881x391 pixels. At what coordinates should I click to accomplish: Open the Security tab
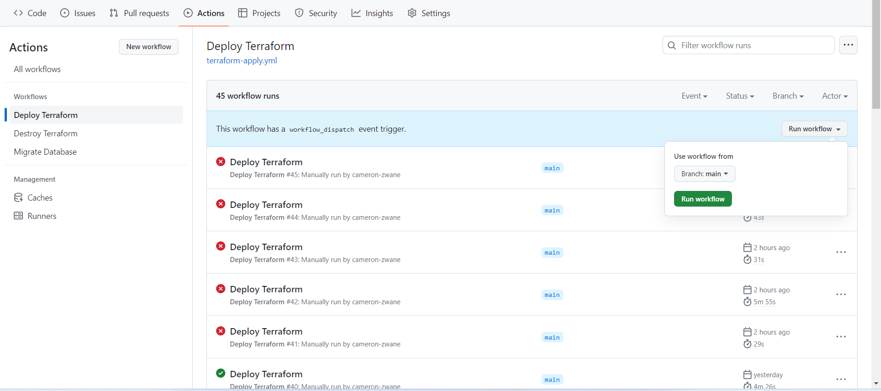pyautogui.click(x=316, y=13)
